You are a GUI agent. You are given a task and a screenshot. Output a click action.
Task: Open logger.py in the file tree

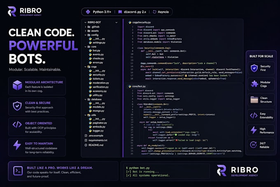pos(98,130)
